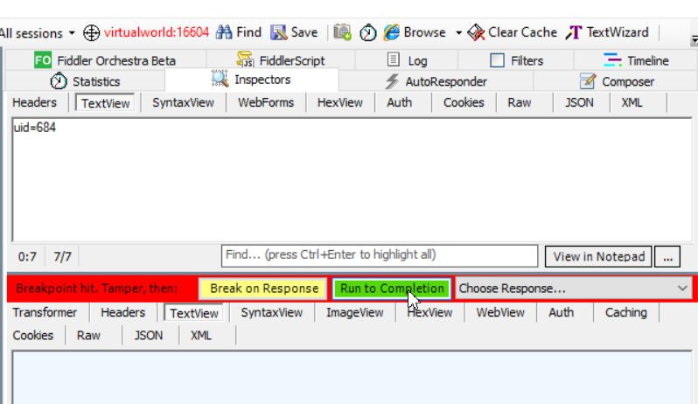Open response Cookies inspector tab

[x=33, y=336]
